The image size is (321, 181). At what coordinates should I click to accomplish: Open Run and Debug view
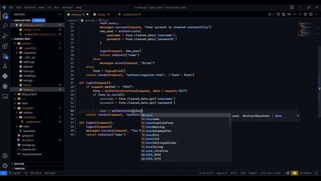(5, 36)
